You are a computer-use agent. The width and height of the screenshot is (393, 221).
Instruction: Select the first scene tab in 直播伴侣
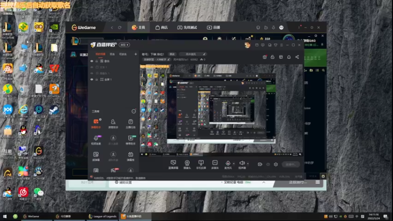click(x=100, y=54)
